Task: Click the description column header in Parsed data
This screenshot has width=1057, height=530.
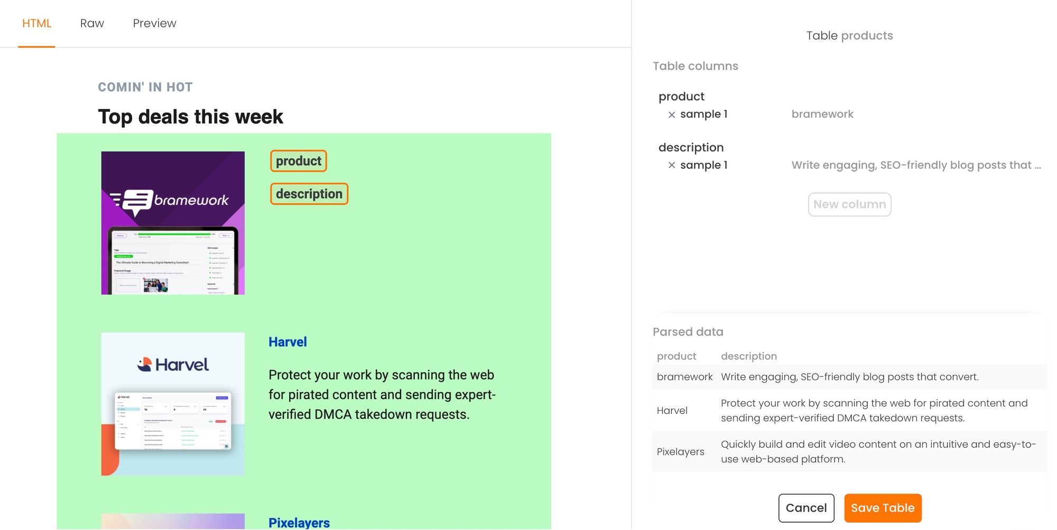Action: click(749, 356)
